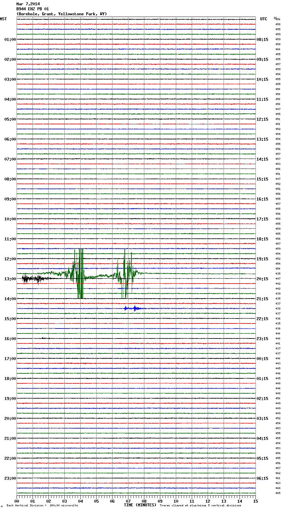
Task: Click the 15:15 UTC time label
Action: point(262,179)
